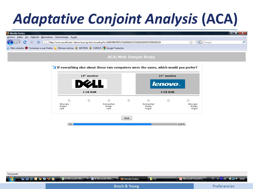Viewport: 253px width, 189px height.
Task: Open the dropdown arrow next to the bookmark star
Action: coord(195,42)
